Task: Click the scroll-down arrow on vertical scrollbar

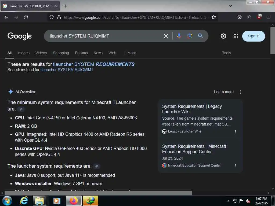Action: tap(273, 189)
